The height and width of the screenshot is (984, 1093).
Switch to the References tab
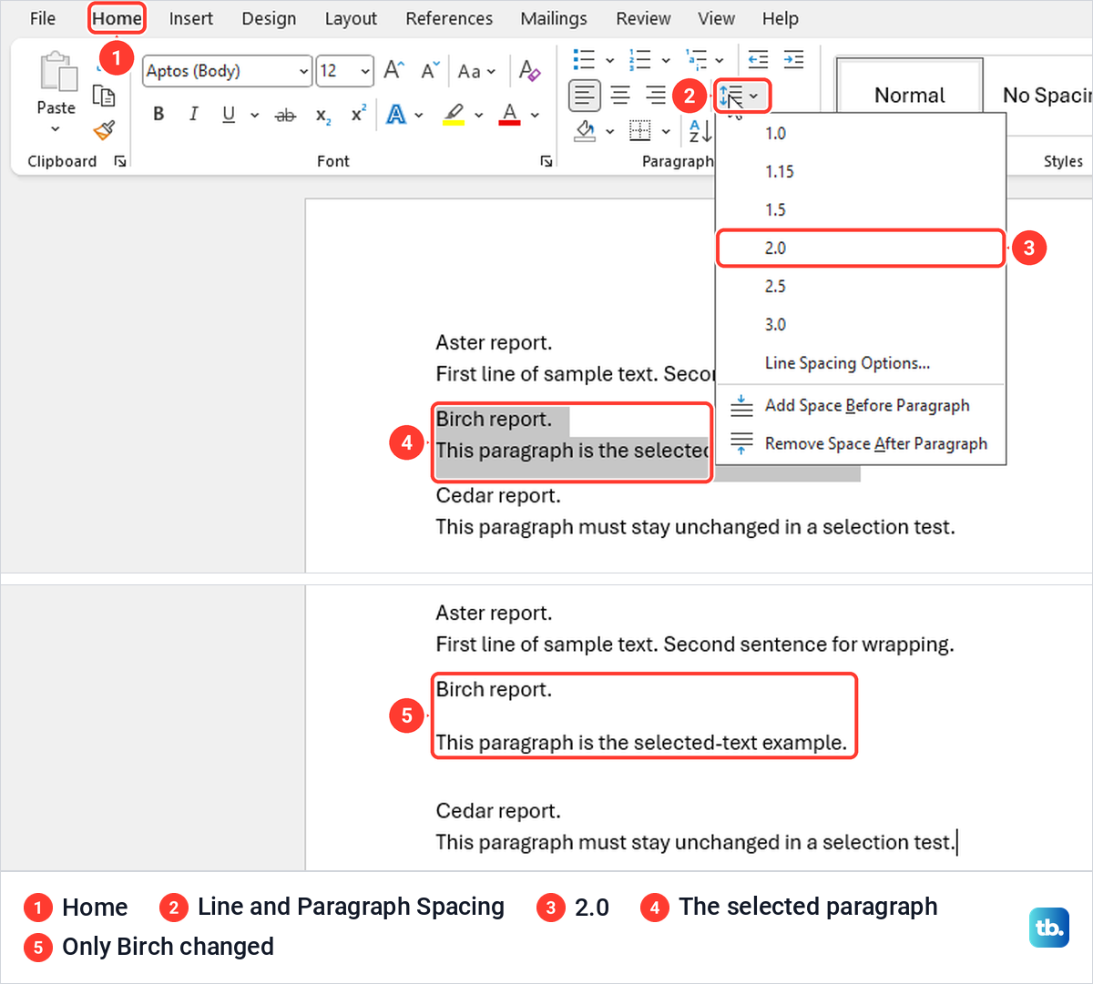tap(449, 18)
